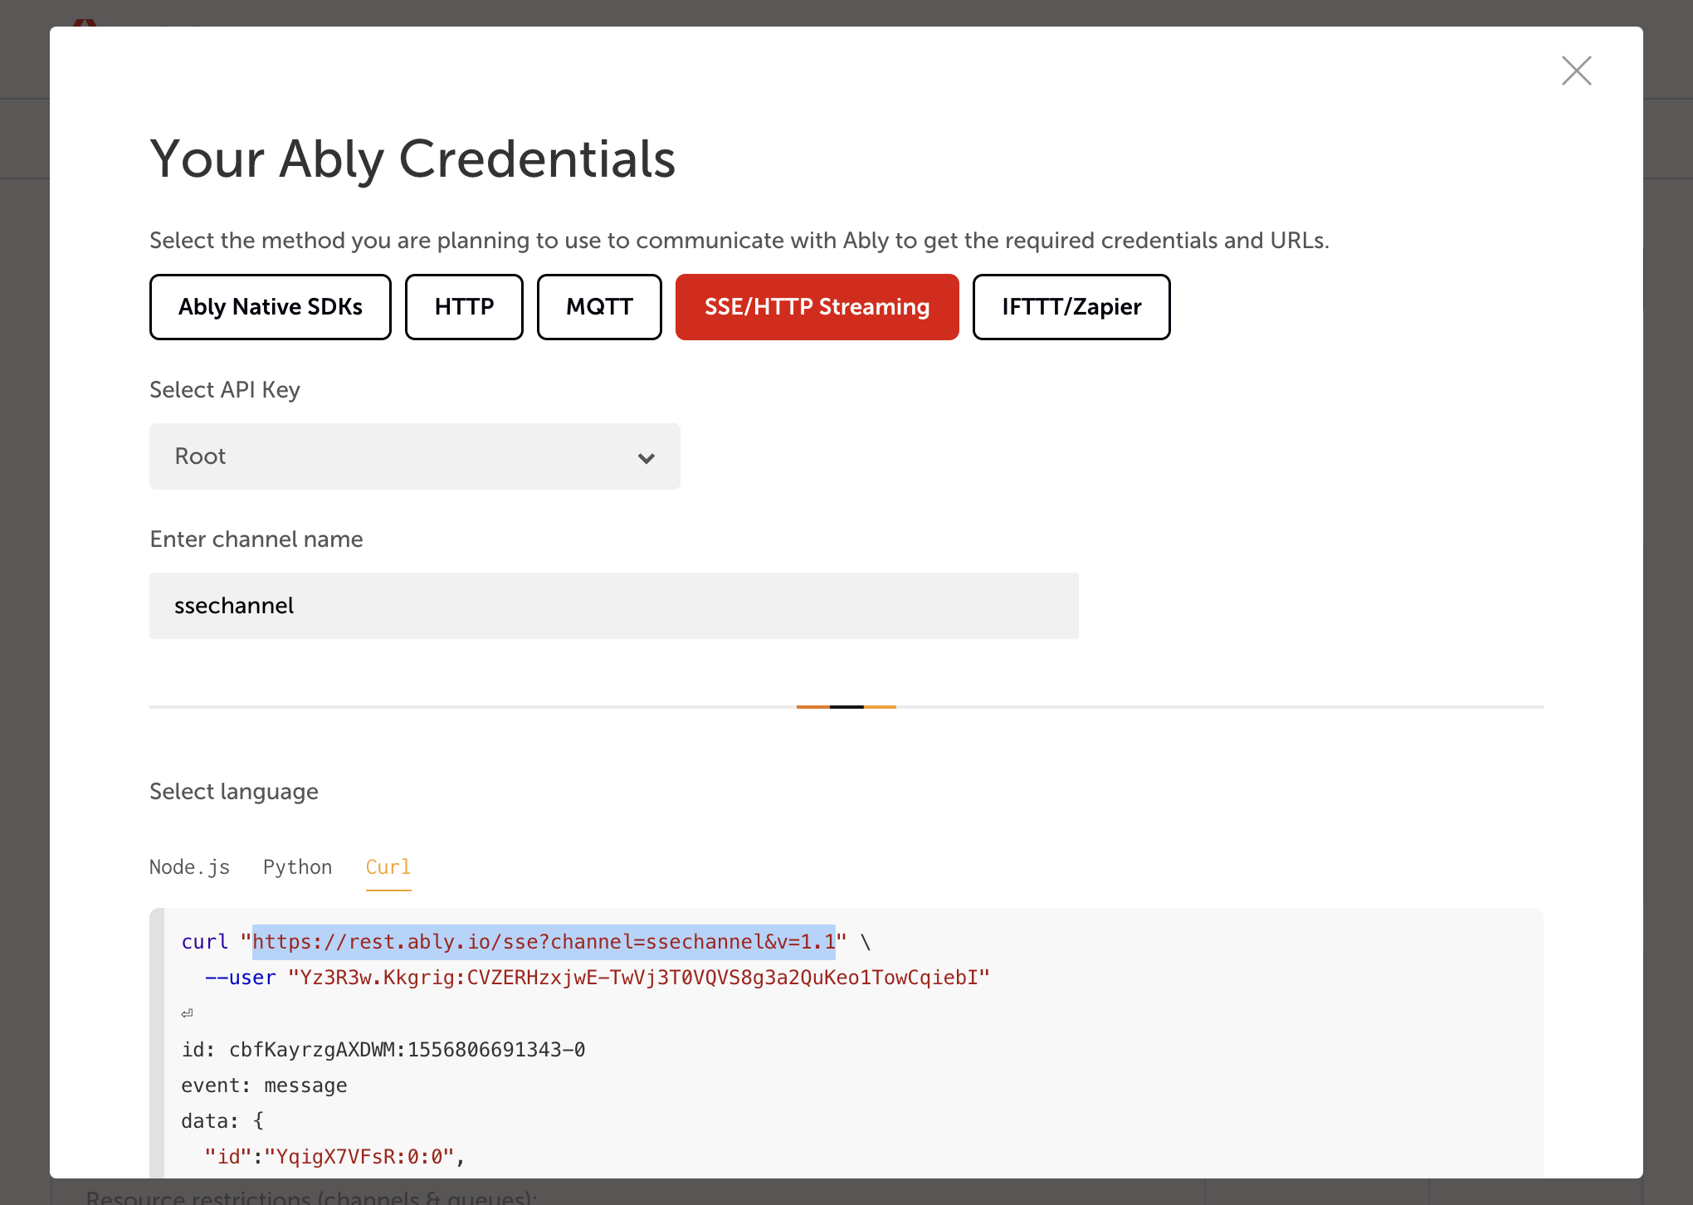Click the highlighted rest.ably.io SSE URL

click(x=544, y=942)
